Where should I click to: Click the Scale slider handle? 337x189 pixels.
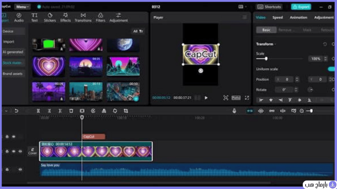click(266, 59)
